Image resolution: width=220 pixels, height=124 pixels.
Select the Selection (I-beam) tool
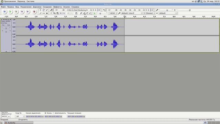tap(41, 10)
